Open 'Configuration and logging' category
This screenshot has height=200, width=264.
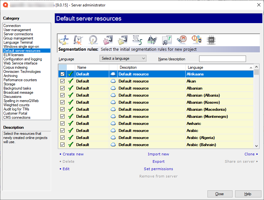click(x=22, y=59)
